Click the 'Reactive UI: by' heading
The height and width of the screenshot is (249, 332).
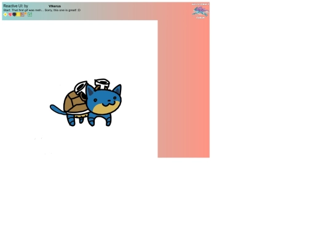point(15,6)
